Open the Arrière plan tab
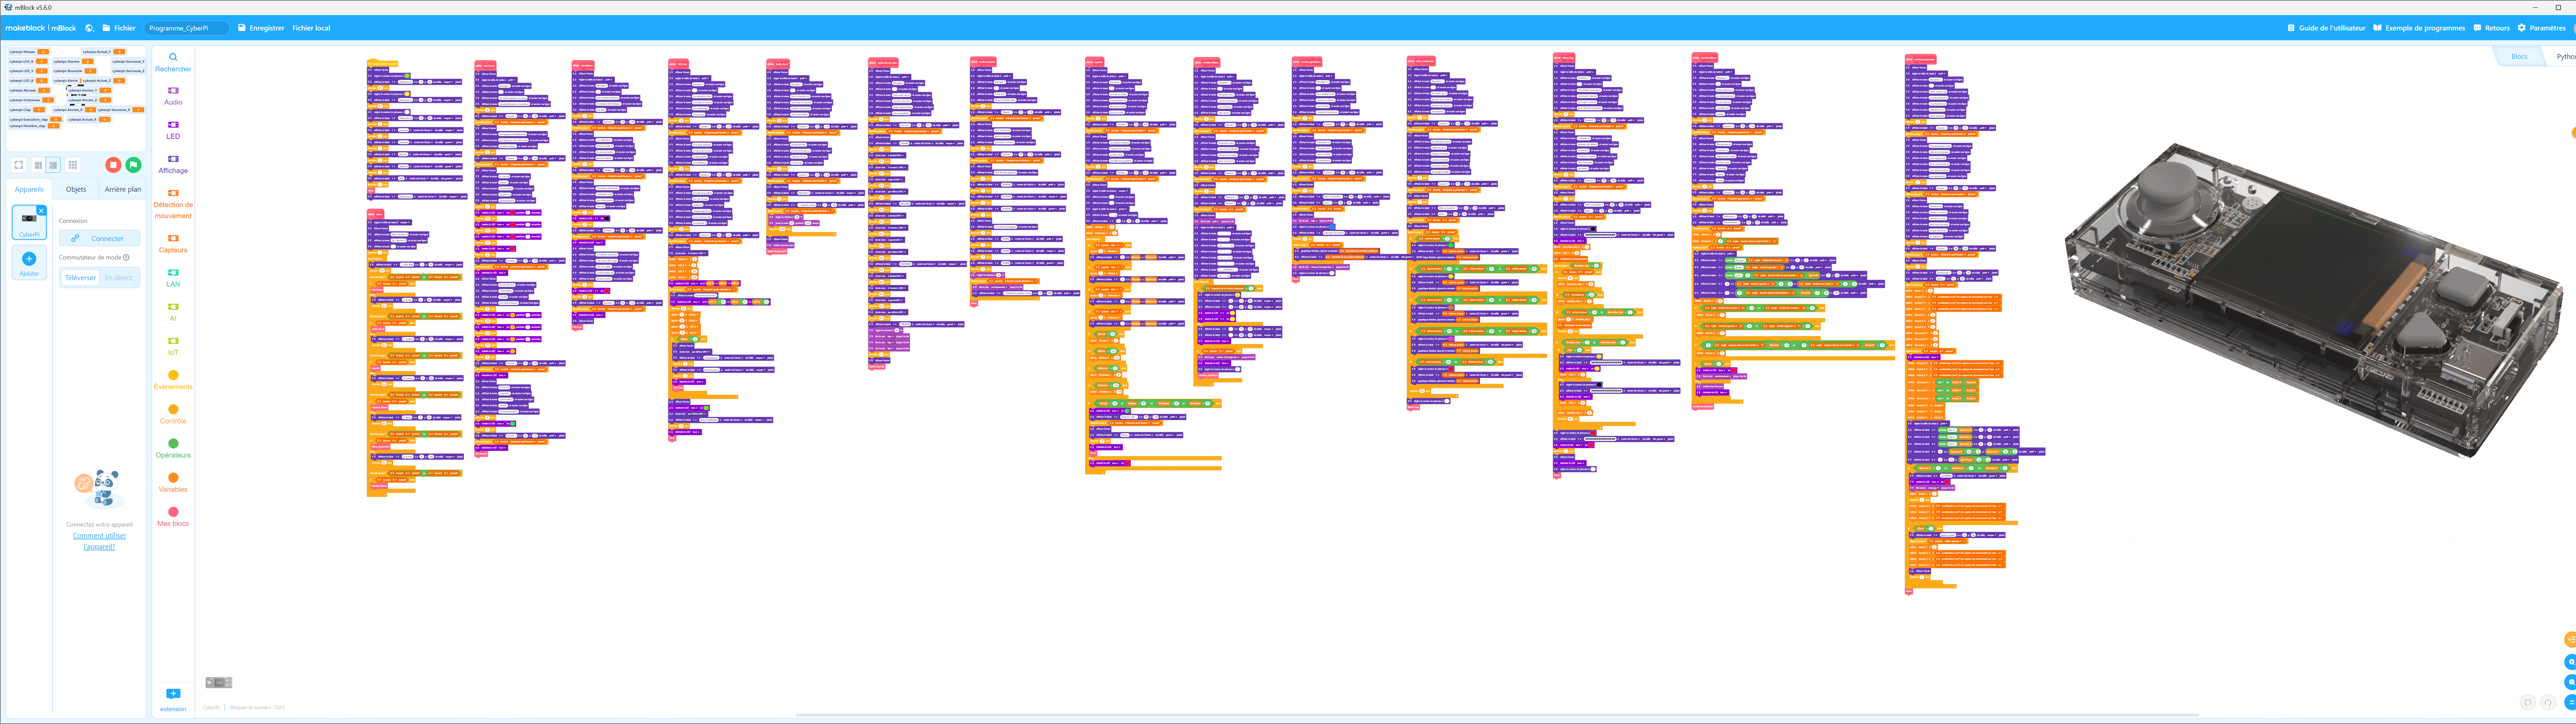2576x724 pixels. point(123,189)
